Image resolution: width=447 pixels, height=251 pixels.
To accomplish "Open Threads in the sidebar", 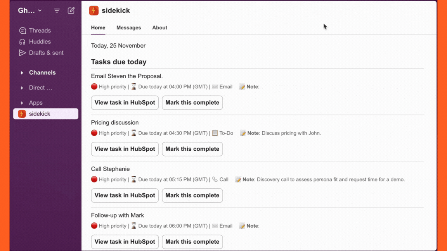I will (x=40, y=31).
